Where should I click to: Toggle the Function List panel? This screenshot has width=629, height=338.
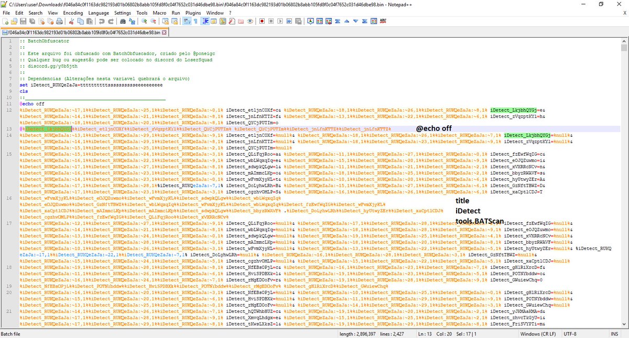click(x=232, y=21)
